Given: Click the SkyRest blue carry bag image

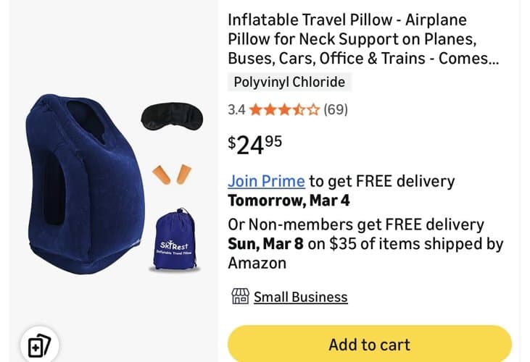Looking at the screenshot, I should click(175, 240).
